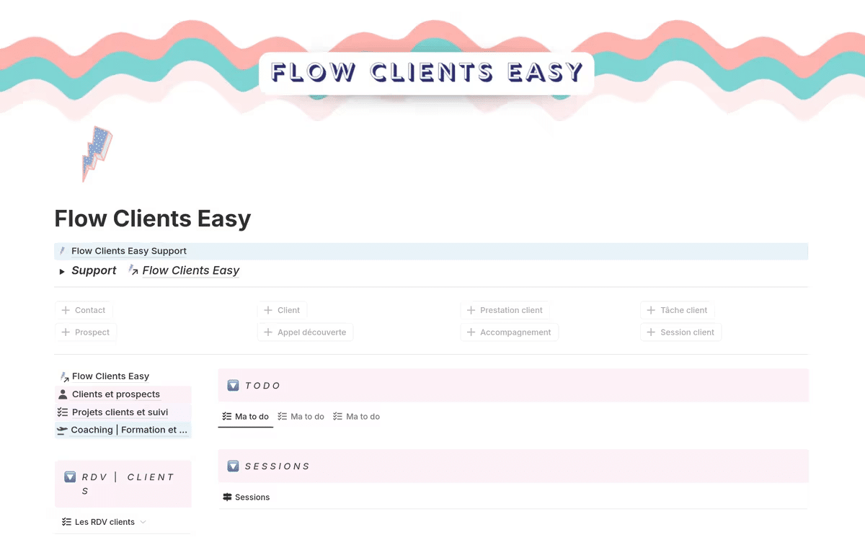The image size is (865, 540).
Task: Click the RDV | CLIENTS heading text
Action: [x=128, y=484]
